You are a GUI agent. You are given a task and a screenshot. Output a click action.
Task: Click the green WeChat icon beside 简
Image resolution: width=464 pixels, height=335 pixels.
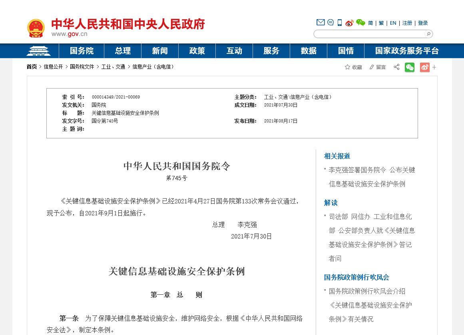(360, 23)
